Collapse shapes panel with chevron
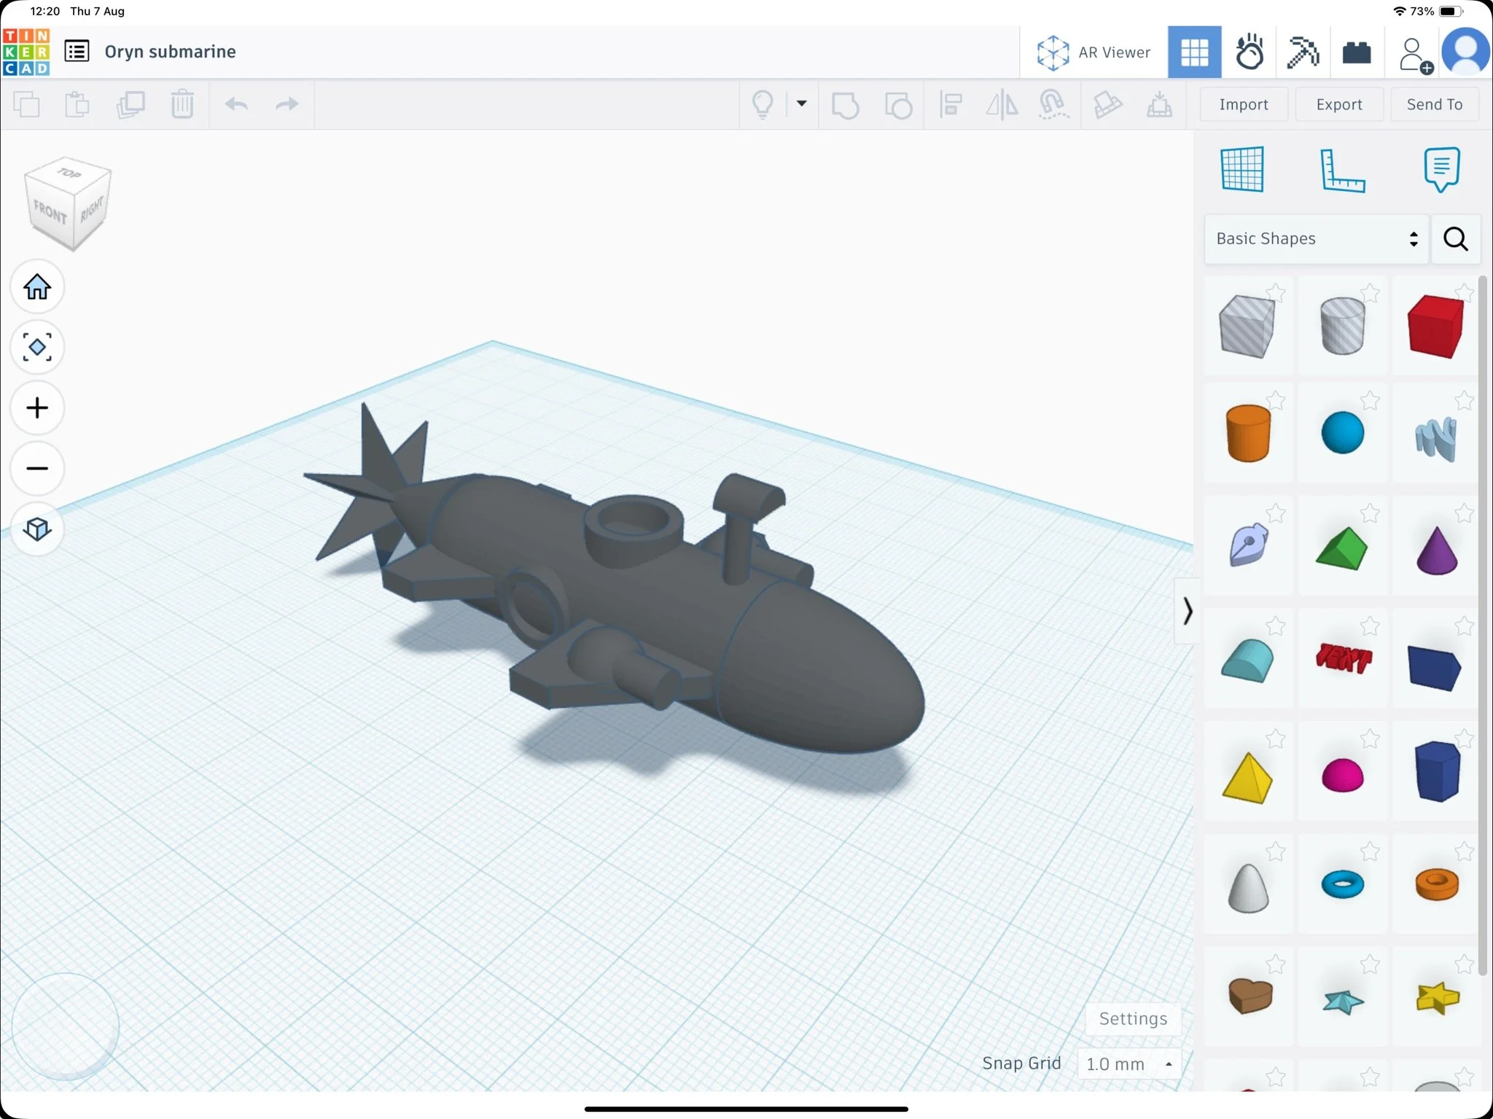Screen dimensions: 1493x1119 point(1187,611)
